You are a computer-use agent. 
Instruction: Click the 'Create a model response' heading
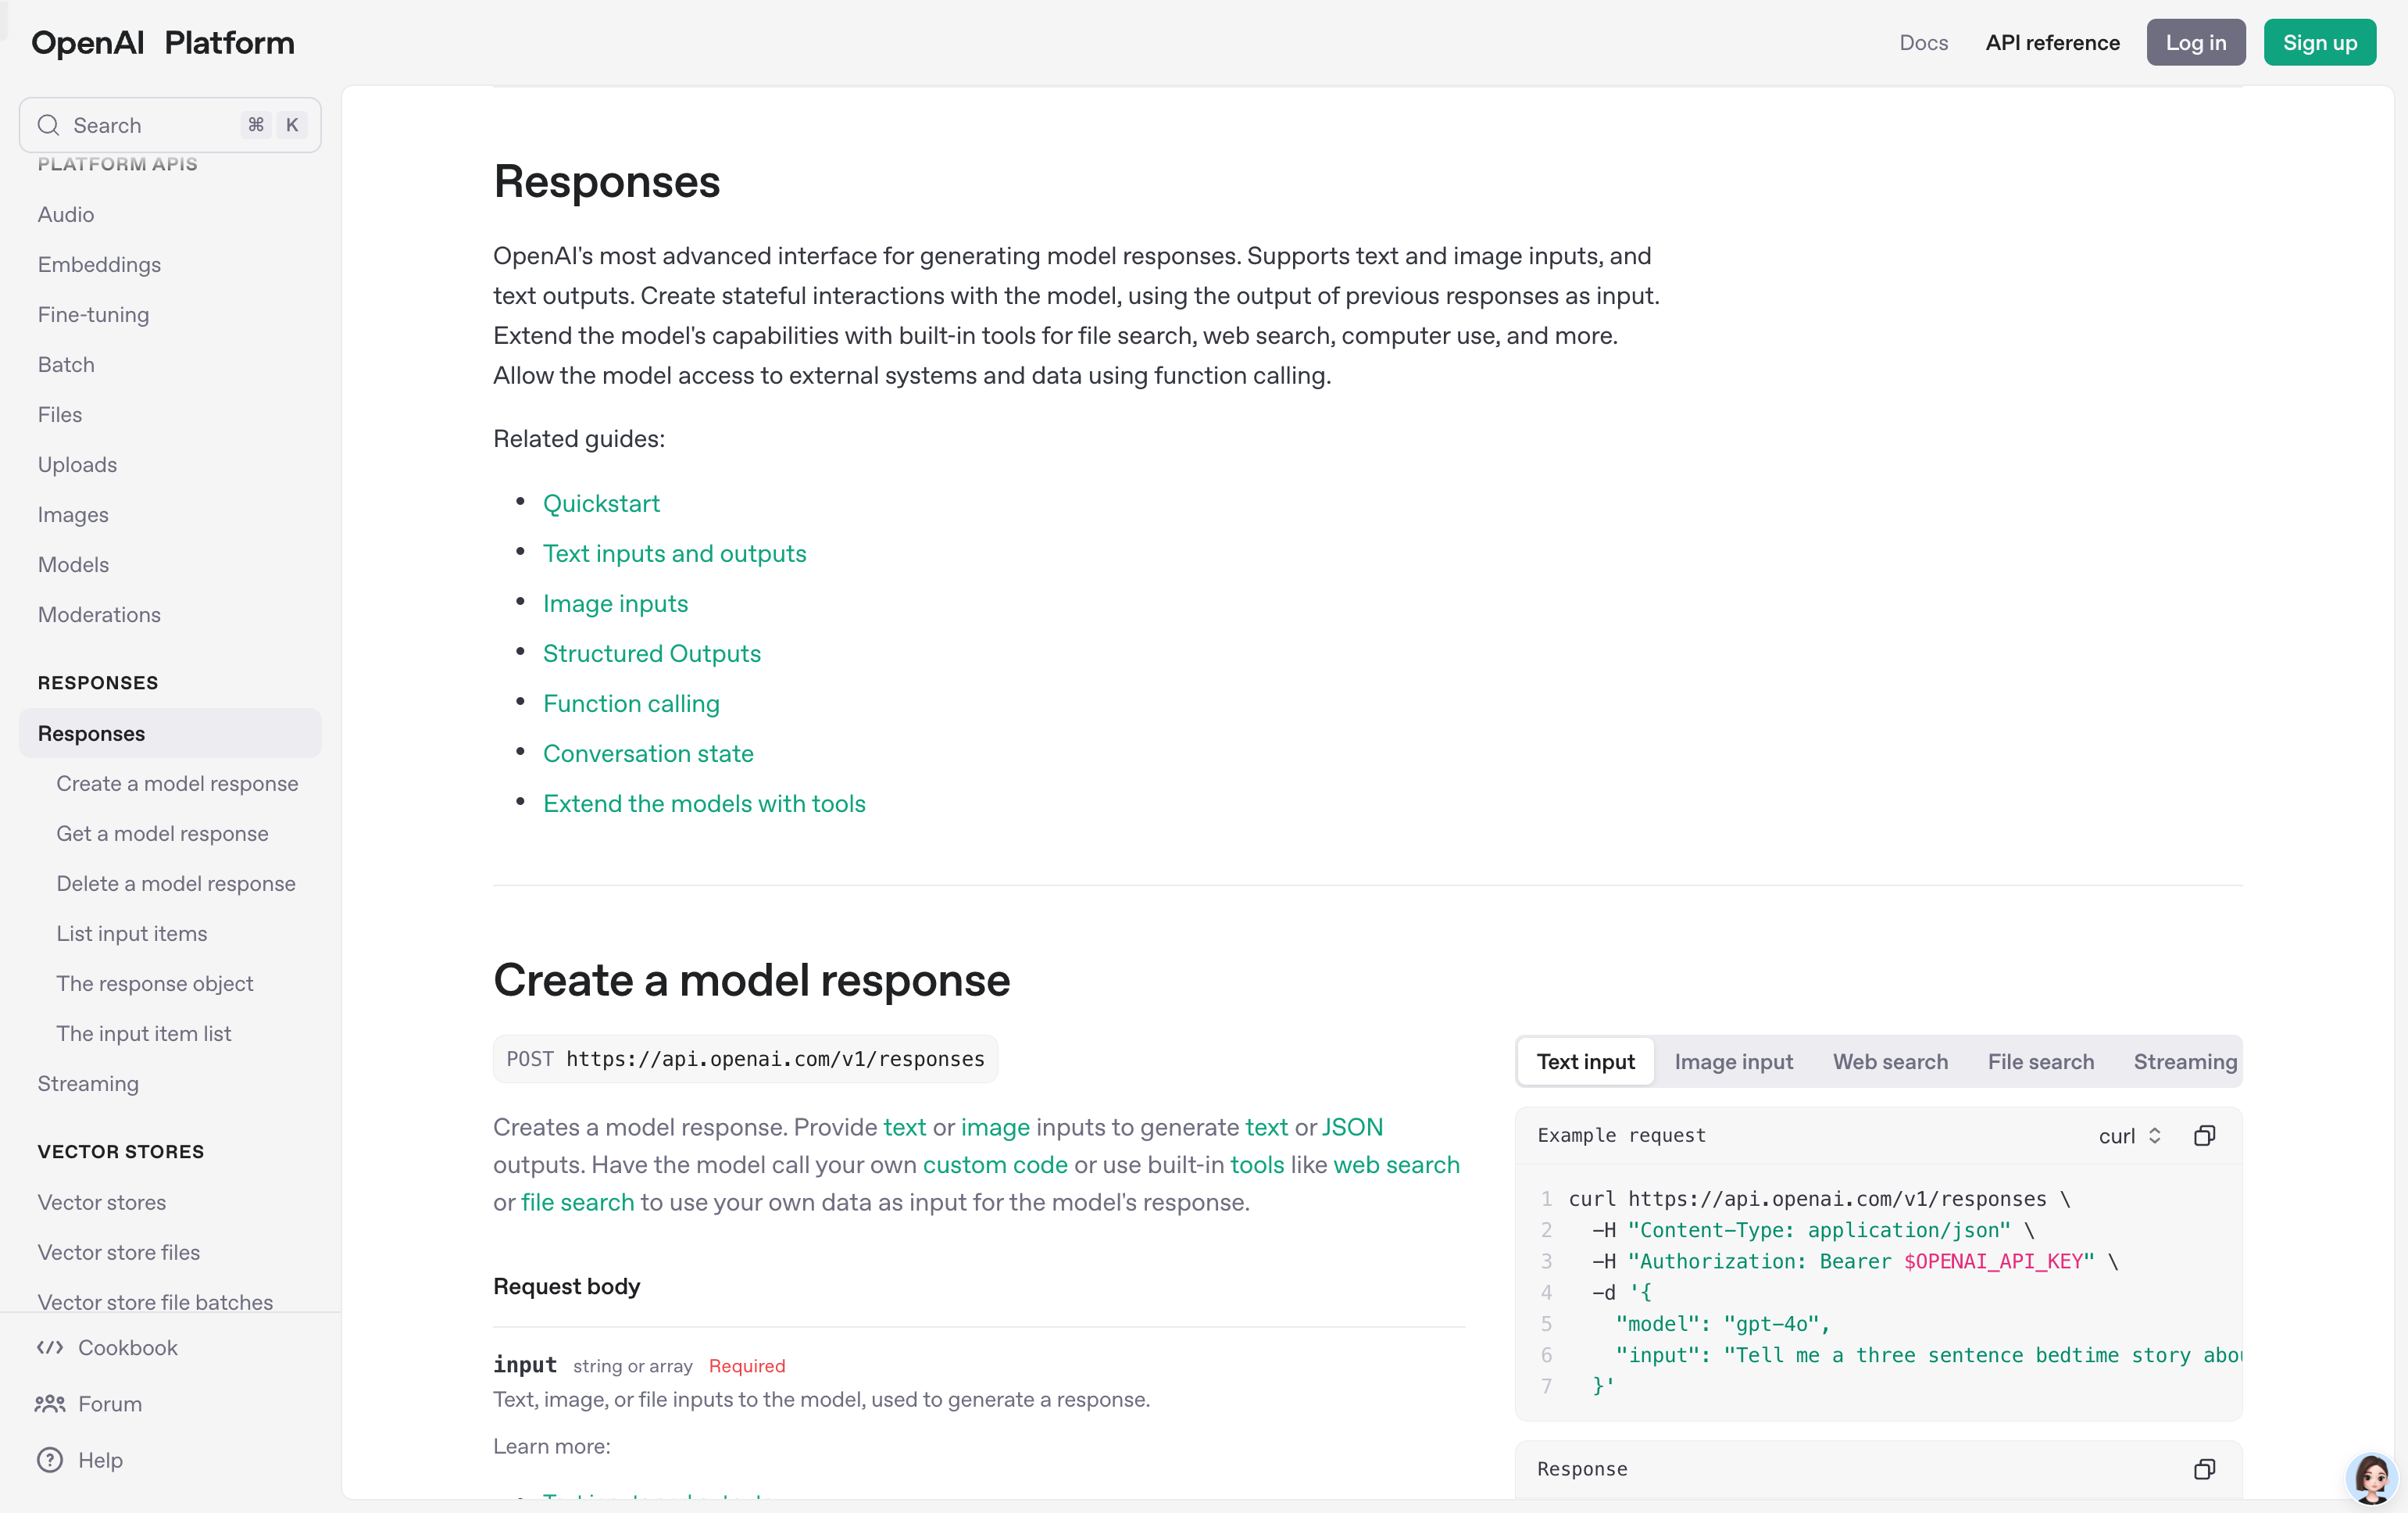click(752, 980)
